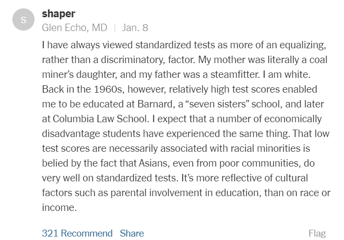The height and width of the screenshot is (240, 344).
Task: Click the Glen Echo, MD location text
Action: (x=75, y=28)
